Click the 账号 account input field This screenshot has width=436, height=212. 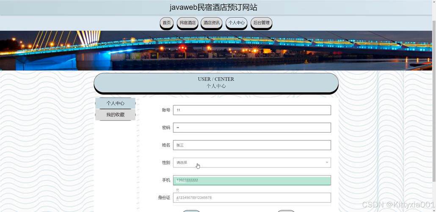[252, 110]
